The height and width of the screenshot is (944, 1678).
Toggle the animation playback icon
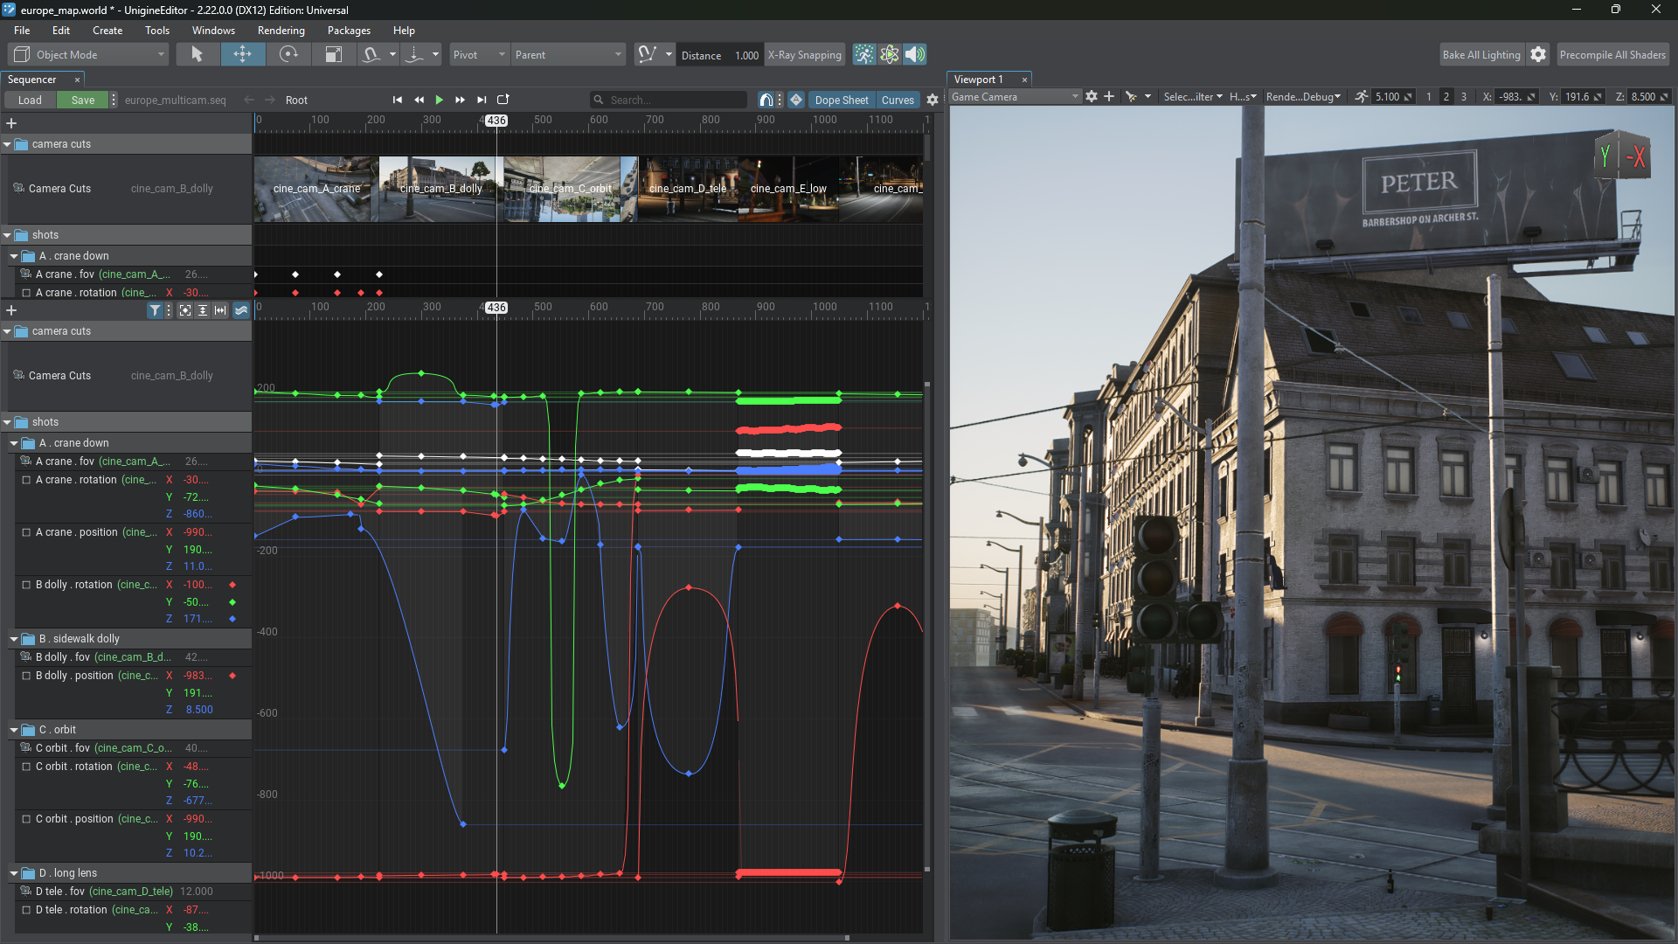(863, 54)
